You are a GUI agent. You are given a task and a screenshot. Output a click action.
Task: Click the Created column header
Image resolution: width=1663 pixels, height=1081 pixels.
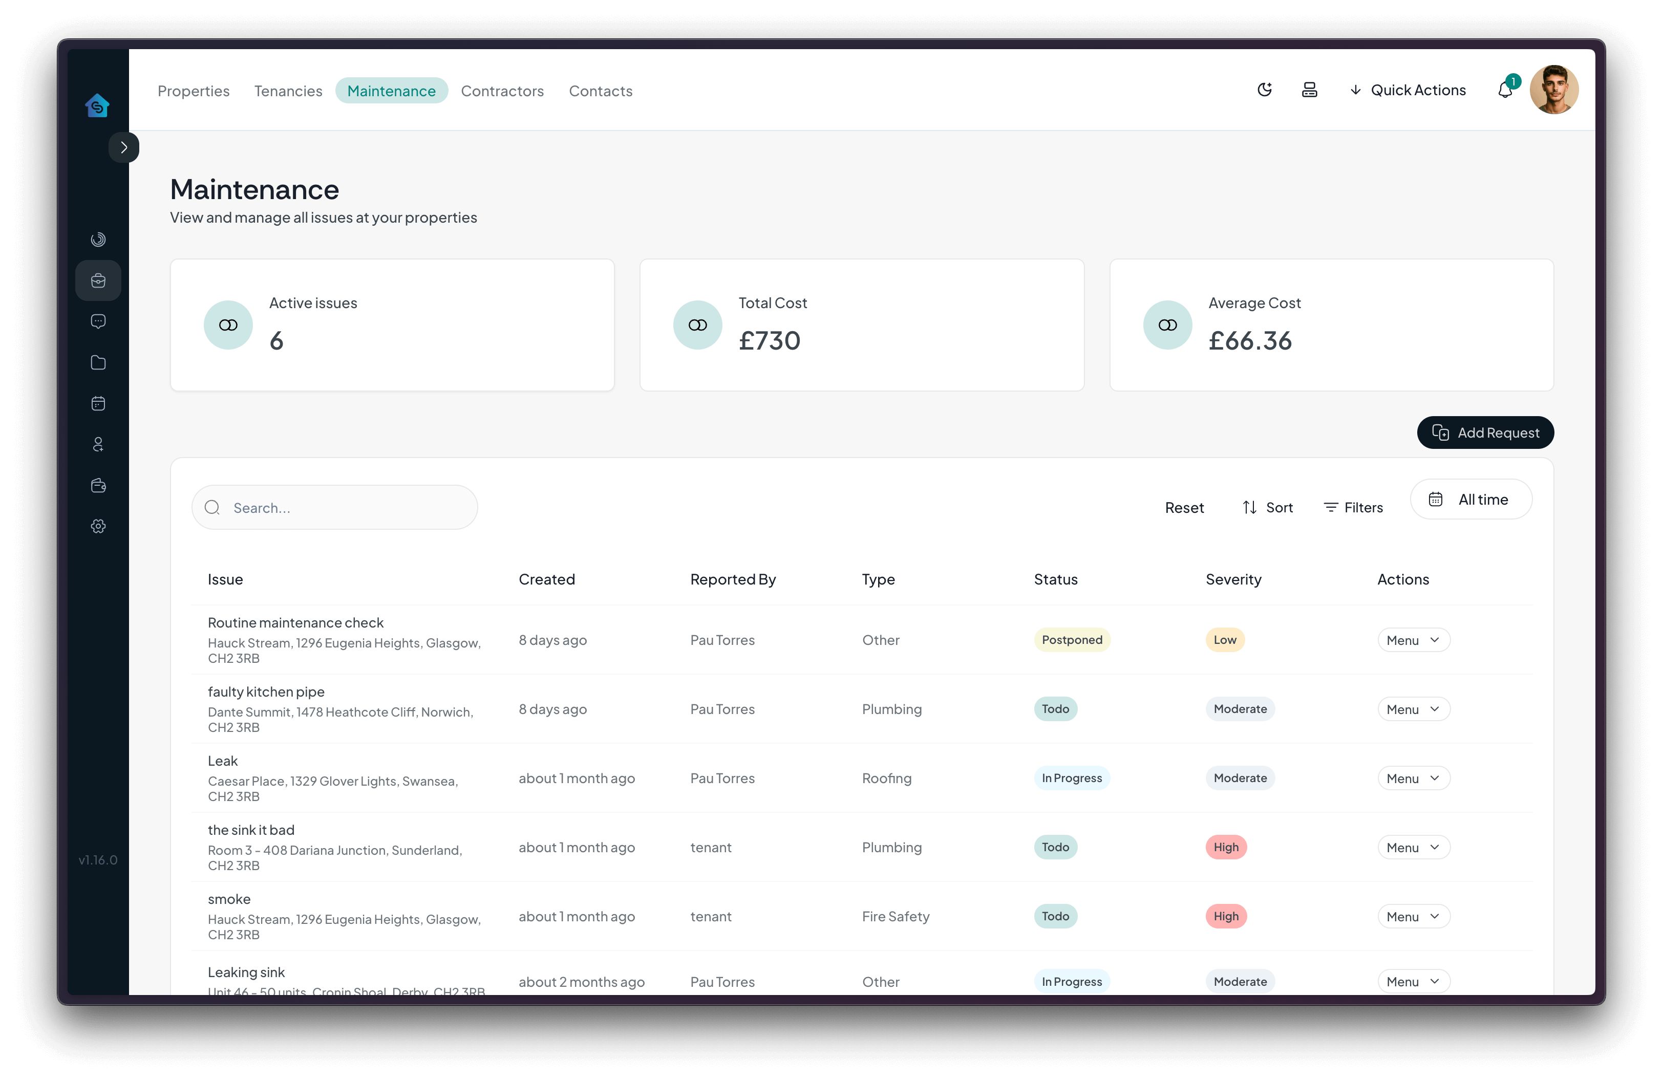click(x=546, y=579)
